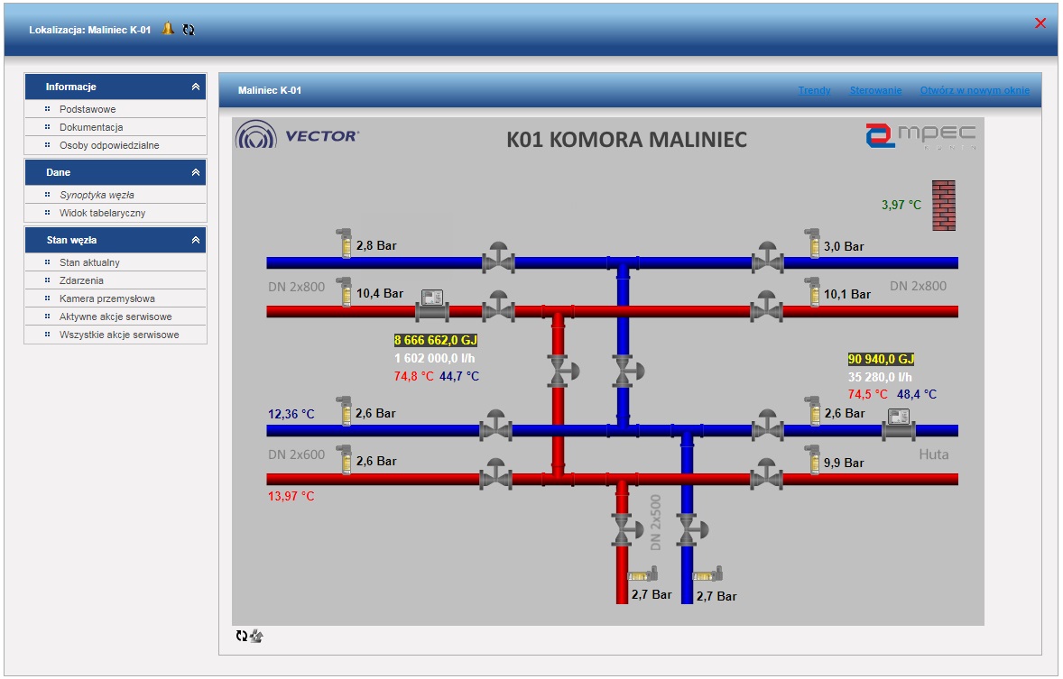Open the settings icon below the diagram

[x=256, y=637]
